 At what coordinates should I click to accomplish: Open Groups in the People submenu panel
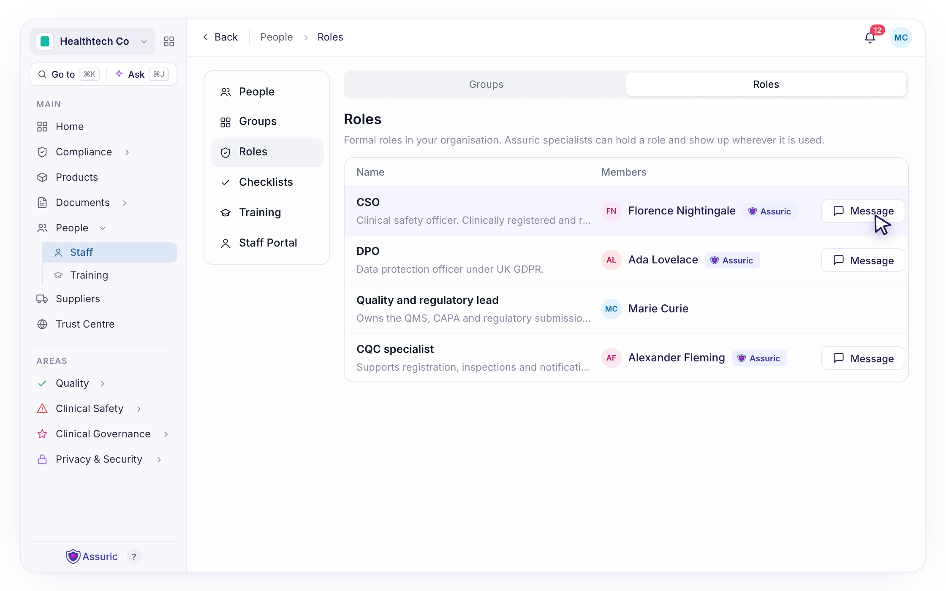click(267, 122)
